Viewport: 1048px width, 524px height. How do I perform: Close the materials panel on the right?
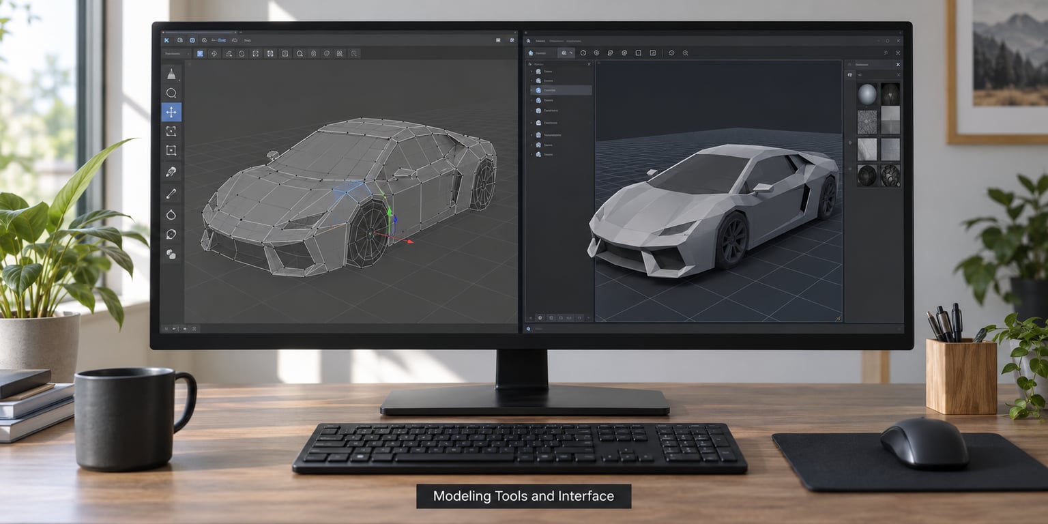(x=898, y=64)
